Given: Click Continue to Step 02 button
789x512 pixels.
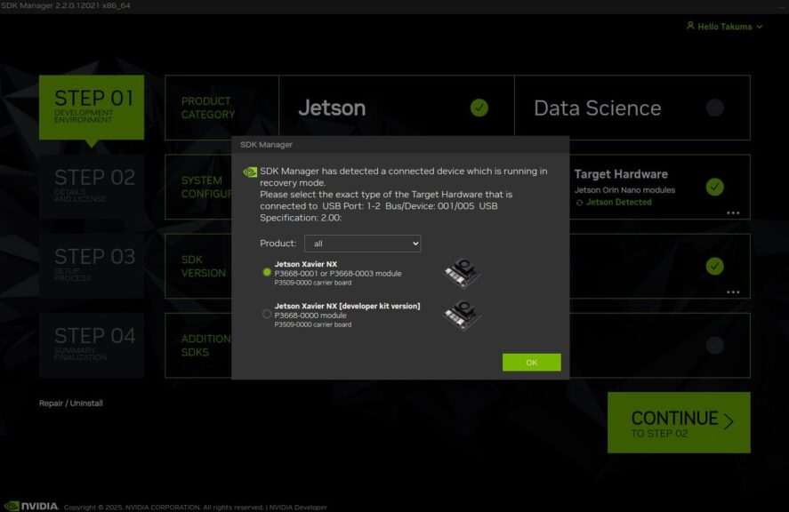Looking at the screenshot, I should click(679, 422).
